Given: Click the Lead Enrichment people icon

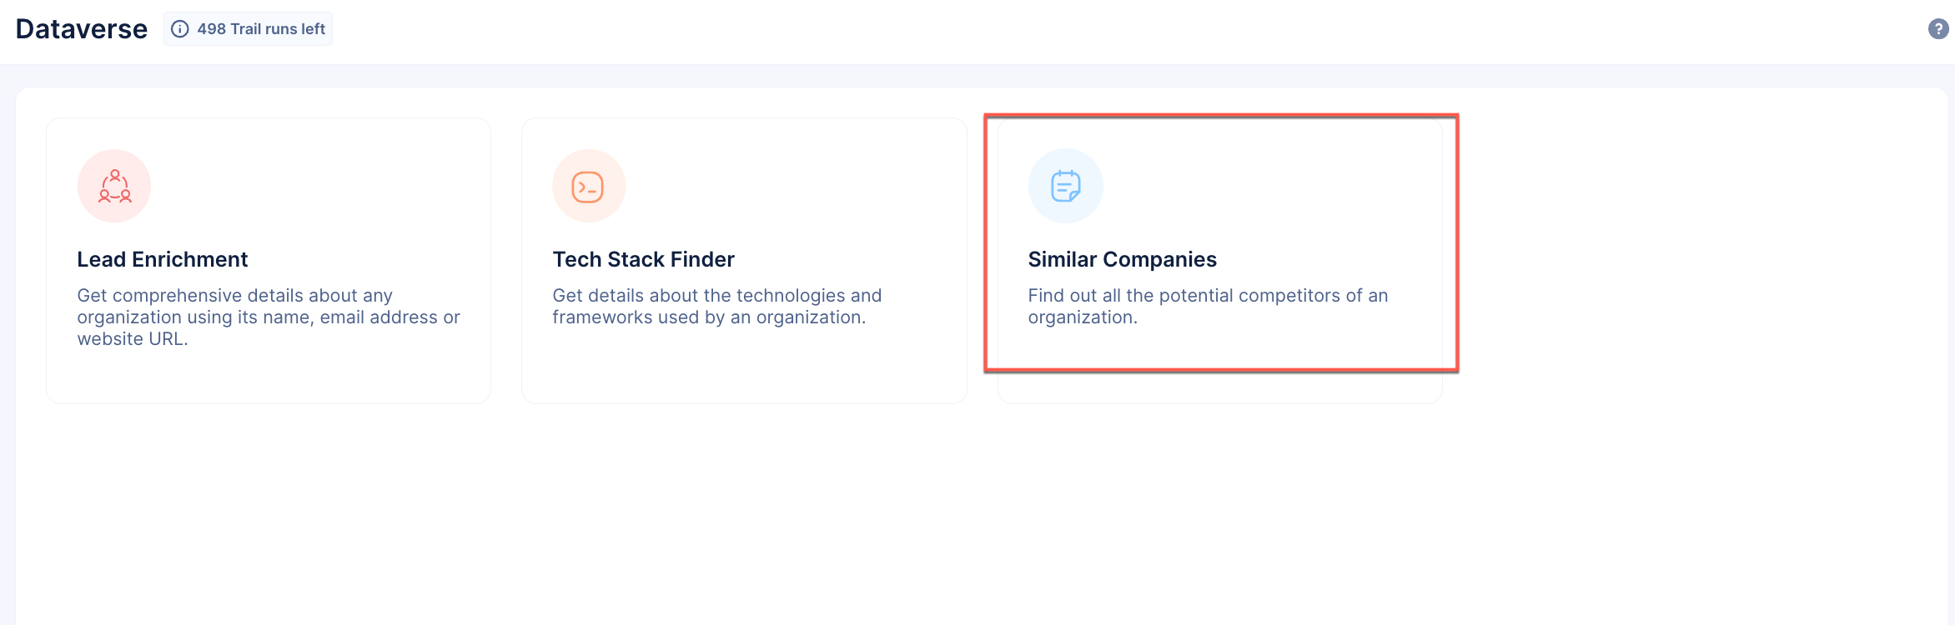Looking at the screenshot, I should pos(114,186).
